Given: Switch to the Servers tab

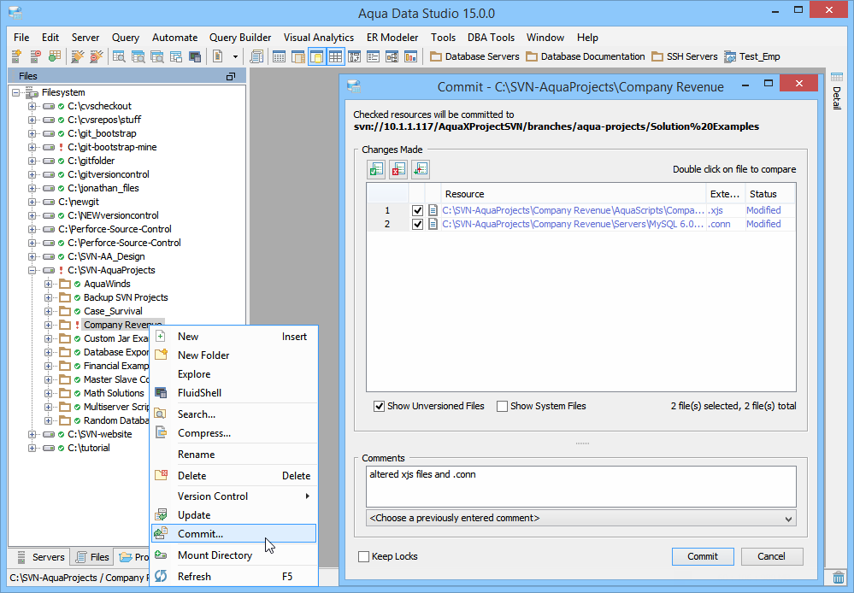Looking at the screenshot, I should 40,557.
